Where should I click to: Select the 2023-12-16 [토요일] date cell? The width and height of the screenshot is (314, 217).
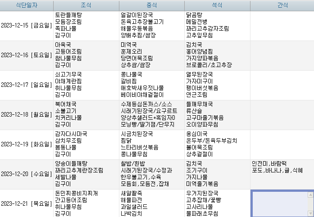coord(27,55)
